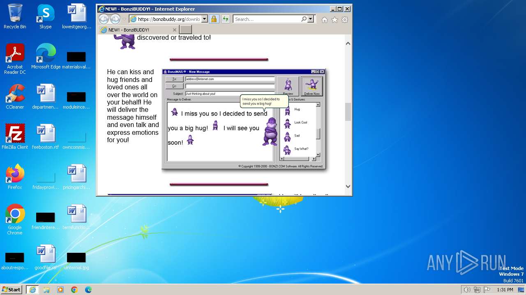This screenshot has width=526, height=295.
Task: Expand the address bar autocomplete dropdown
Action: tap(205, 19)
